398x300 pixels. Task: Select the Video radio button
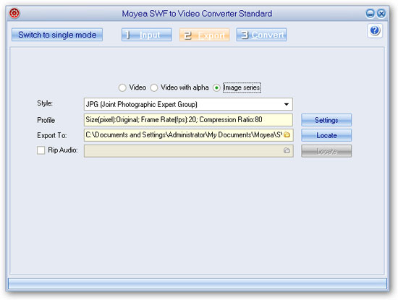pos(122,87)
